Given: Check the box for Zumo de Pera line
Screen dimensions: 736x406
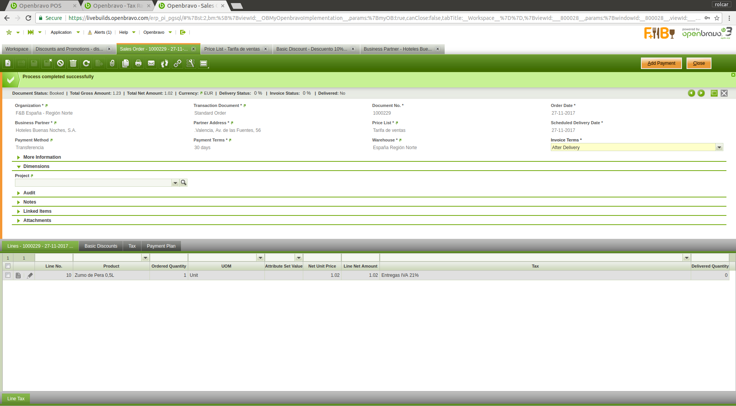Looking at the screenshot, I should (8, 275).
